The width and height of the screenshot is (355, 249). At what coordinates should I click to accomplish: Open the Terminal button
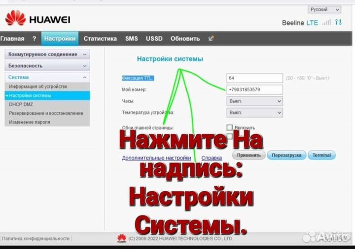click(x=321, y=155)
